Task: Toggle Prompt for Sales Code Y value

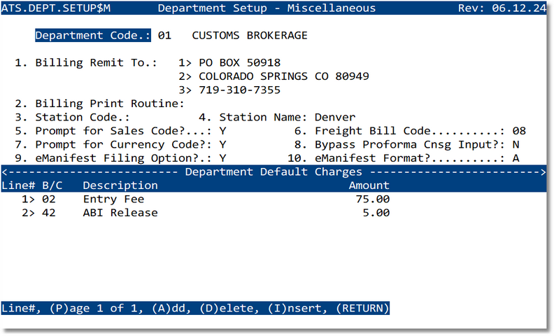Action: tap(222, 131)
